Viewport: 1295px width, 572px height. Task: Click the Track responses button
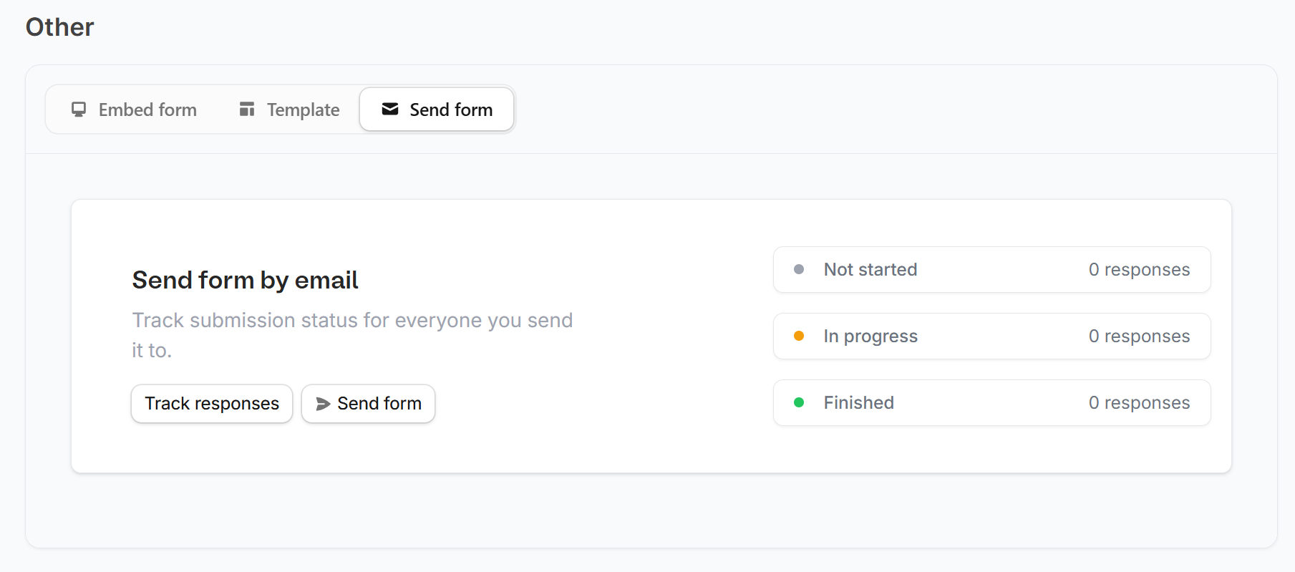point(212,404)
